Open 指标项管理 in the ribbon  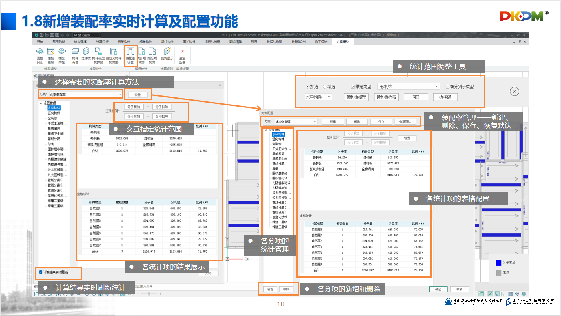pos(152,56)
